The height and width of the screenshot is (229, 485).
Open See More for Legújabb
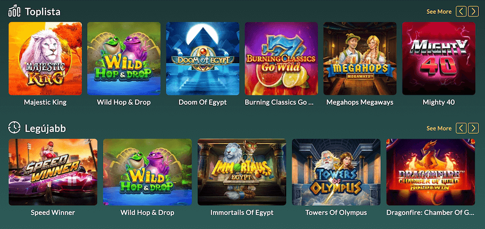click(x=439, y=128)
